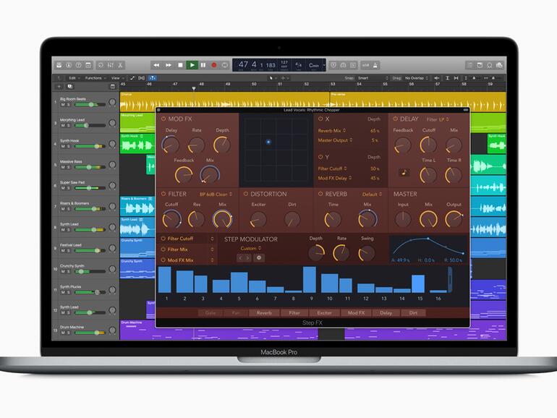Click the Pause transport button
Image resolution: width=557 pixels, height=418 pixels.
tap(203, 65)
